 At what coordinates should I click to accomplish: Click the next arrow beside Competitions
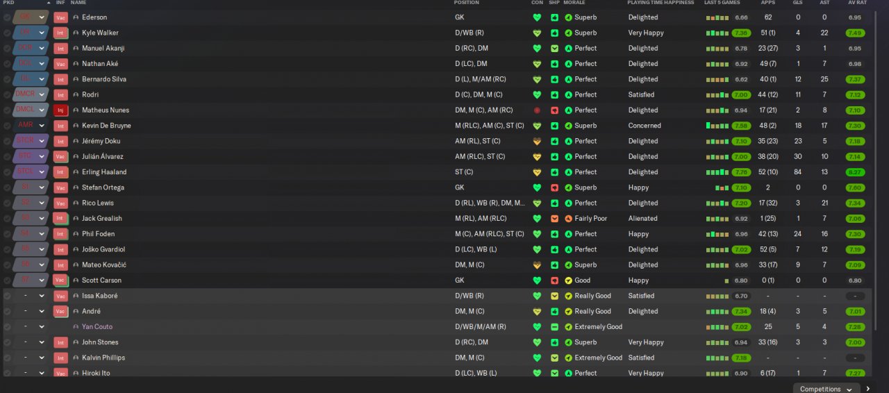click(x=867, y=389)
